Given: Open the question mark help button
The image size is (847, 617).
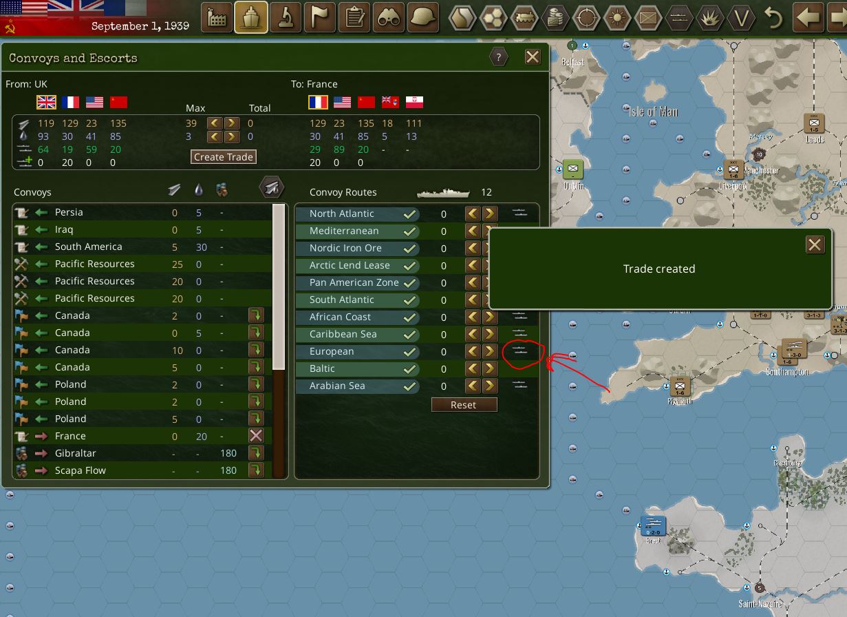Looking at the screenshot, I should pyautogui.click(x=499, y=57).
